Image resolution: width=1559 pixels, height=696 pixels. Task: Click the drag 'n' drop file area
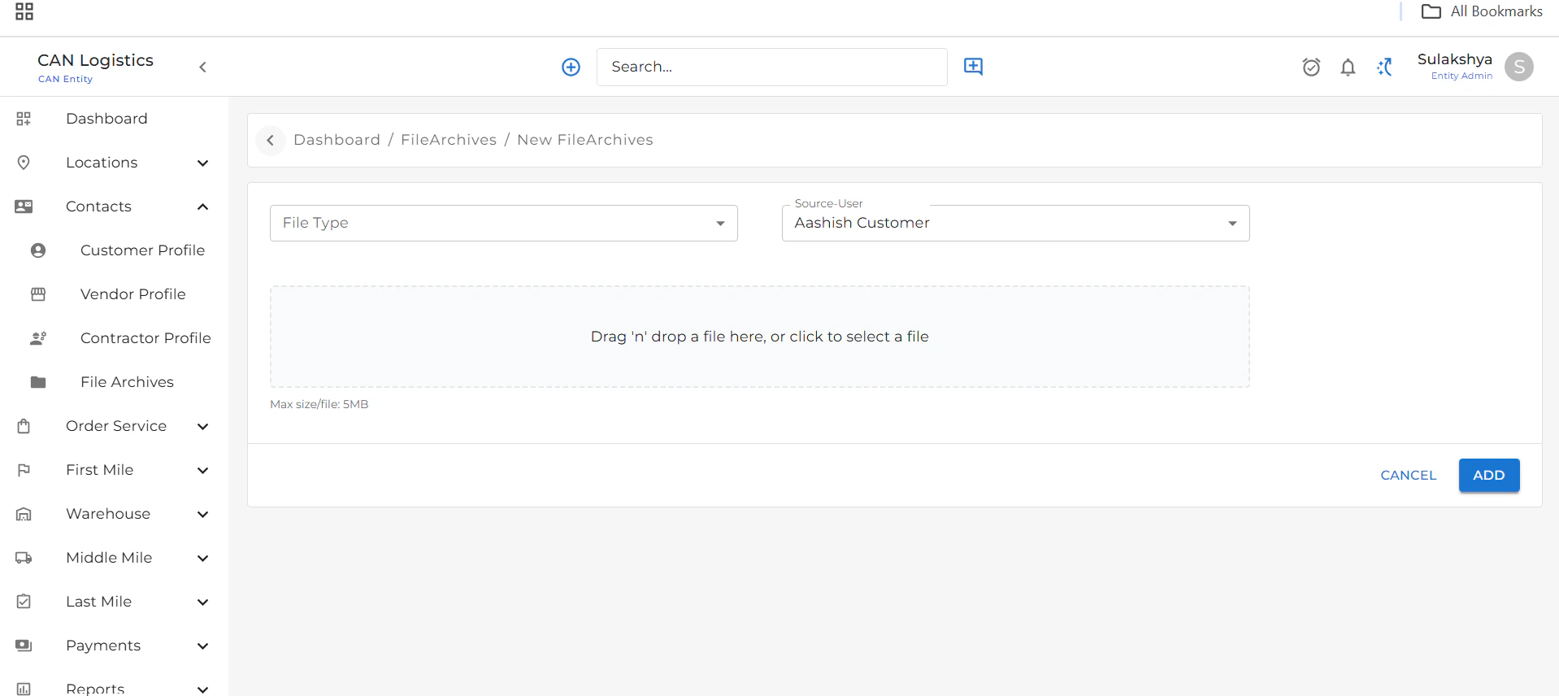point(759,337)
